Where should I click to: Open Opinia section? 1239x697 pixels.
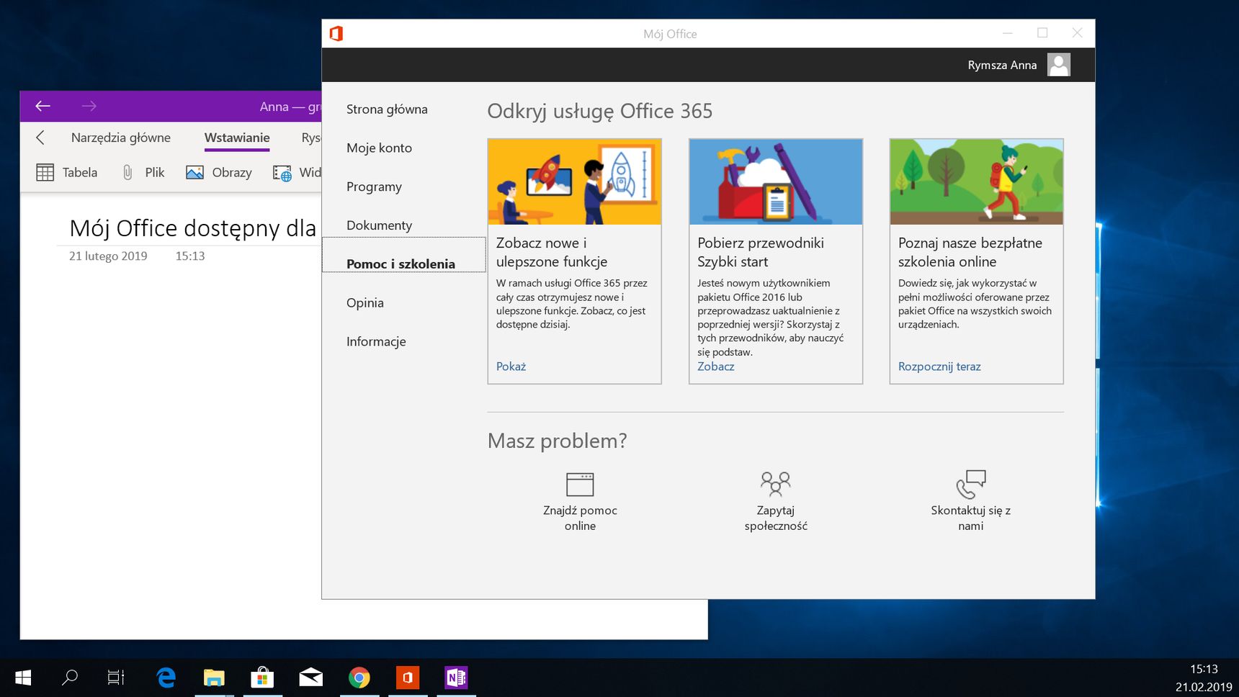[x=364, y=303]
